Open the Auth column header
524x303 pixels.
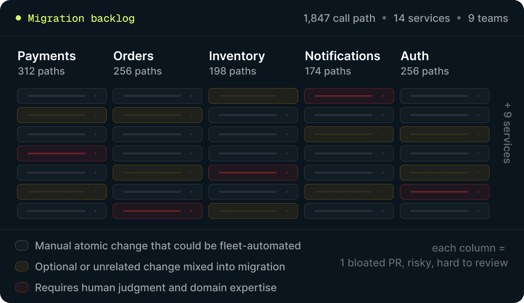click(x=415, y=56)
